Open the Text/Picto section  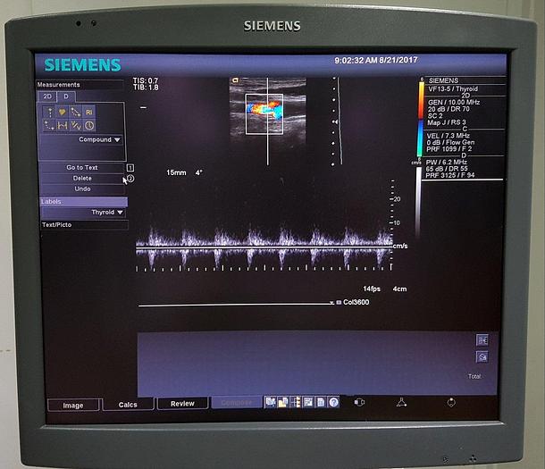[x=85, y=225]
